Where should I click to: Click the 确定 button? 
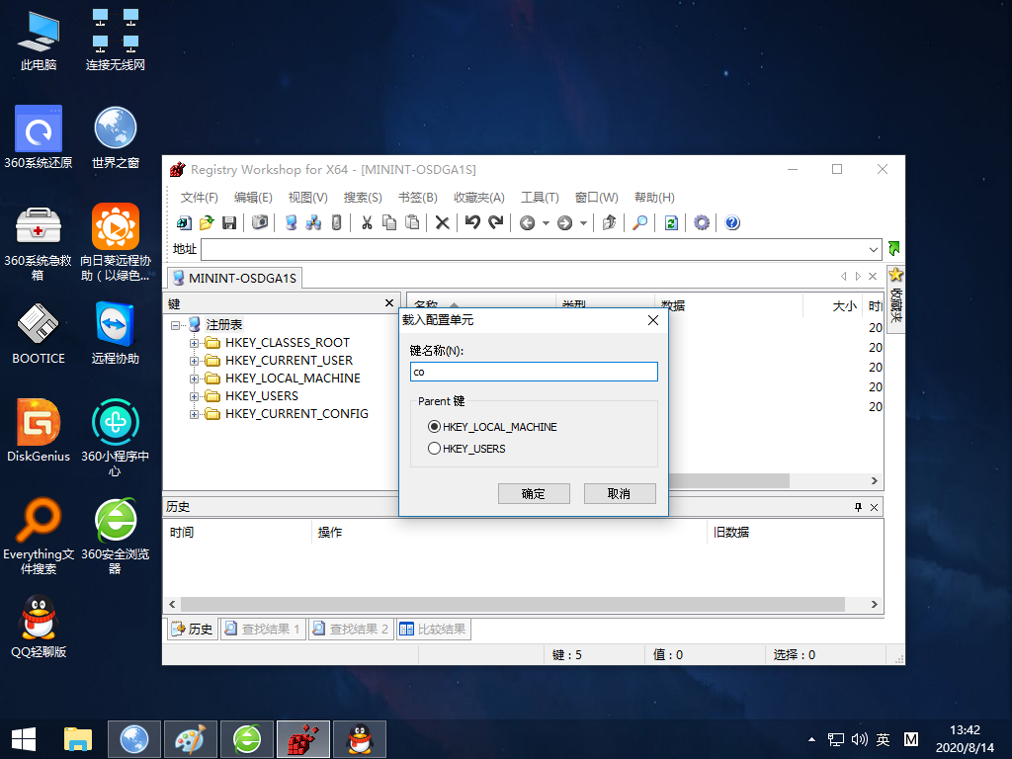534,494
